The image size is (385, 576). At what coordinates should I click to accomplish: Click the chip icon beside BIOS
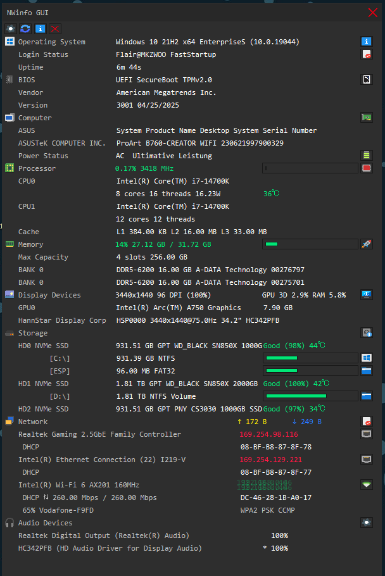pyautogui.click(x=9, y=79)
